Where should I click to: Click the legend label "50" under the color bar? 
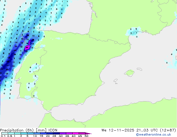tap(86, 136)
